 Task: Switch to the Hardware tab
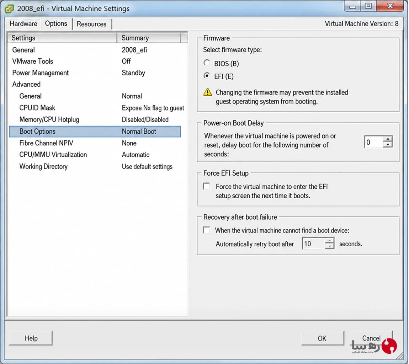coord(23,24)
